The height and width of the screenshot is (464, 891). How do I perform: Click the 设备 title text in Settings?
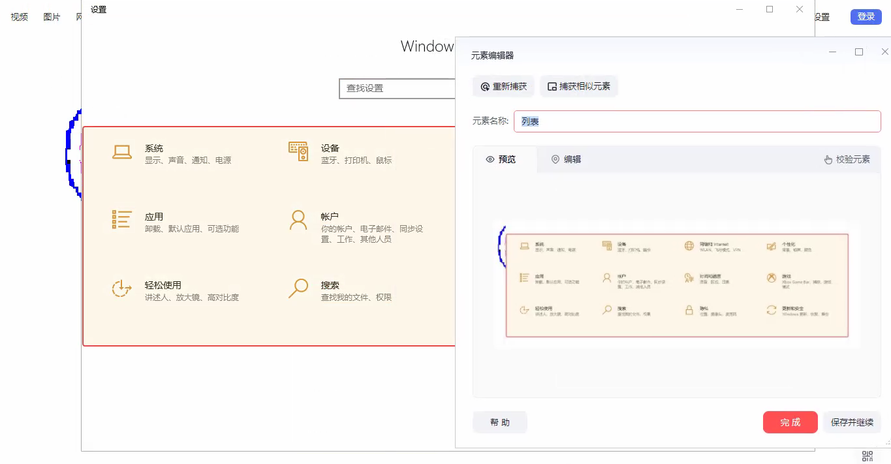pyautogui.click(x=330, y=148)
